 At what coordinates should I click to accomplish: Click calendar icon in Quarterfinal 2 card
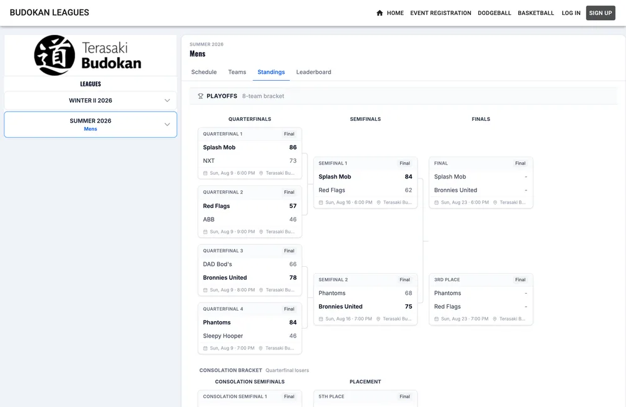point(205,232)
